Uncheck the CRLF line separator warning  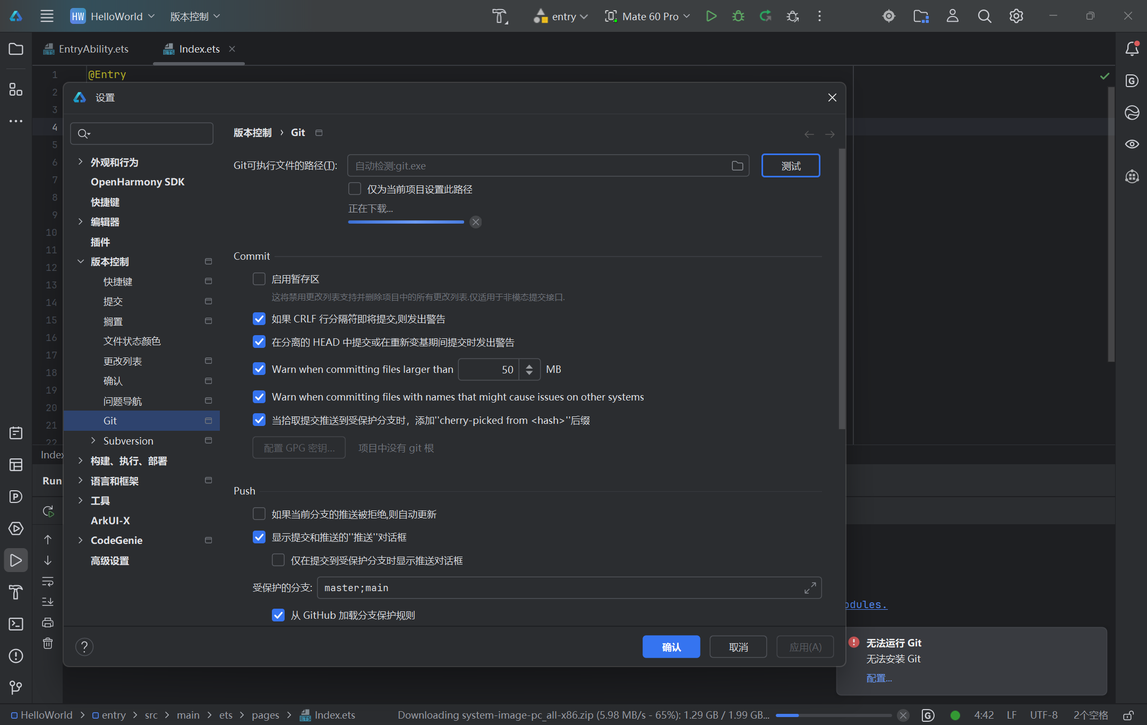(259, 319)
